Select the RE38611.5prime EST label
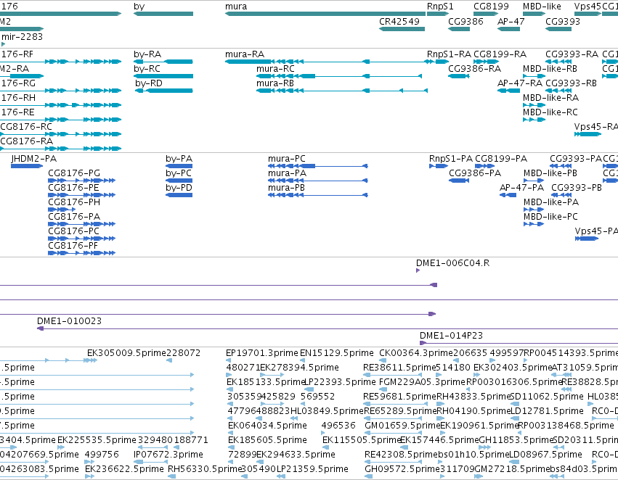Image resolution: width=618 pixels, height=480 pixels. coord(399,368)
